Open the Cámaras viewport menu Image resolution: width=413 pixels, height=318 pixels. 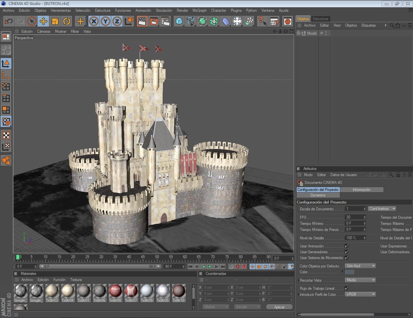44,31
